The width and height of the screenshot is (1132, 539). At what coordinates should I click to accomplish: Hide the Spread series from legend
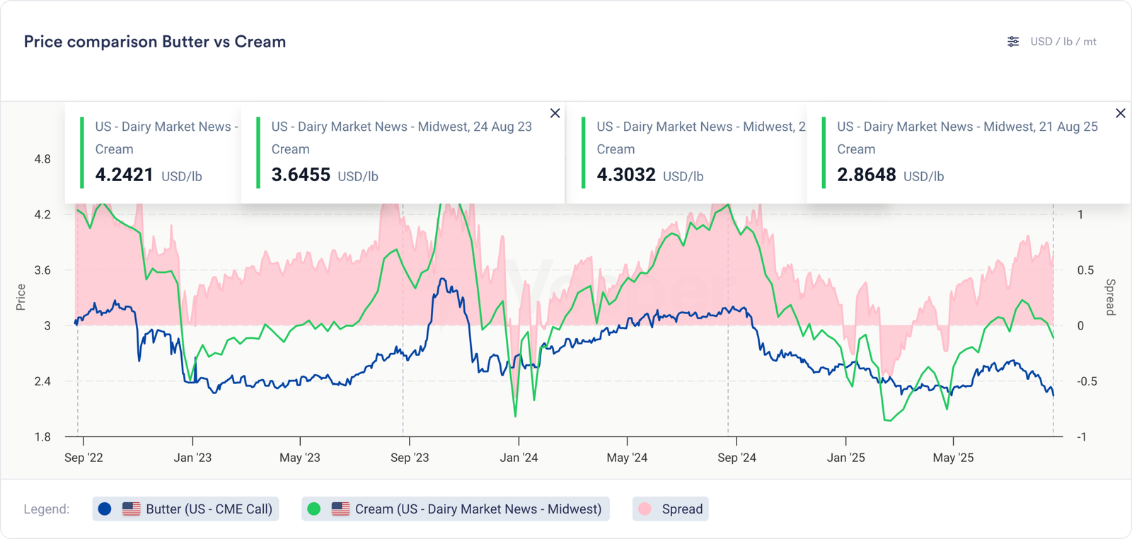pyautogui.click(x=681, y=509)
